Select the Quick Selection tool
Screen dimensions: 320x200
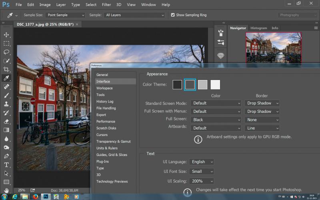pos(6,61)
